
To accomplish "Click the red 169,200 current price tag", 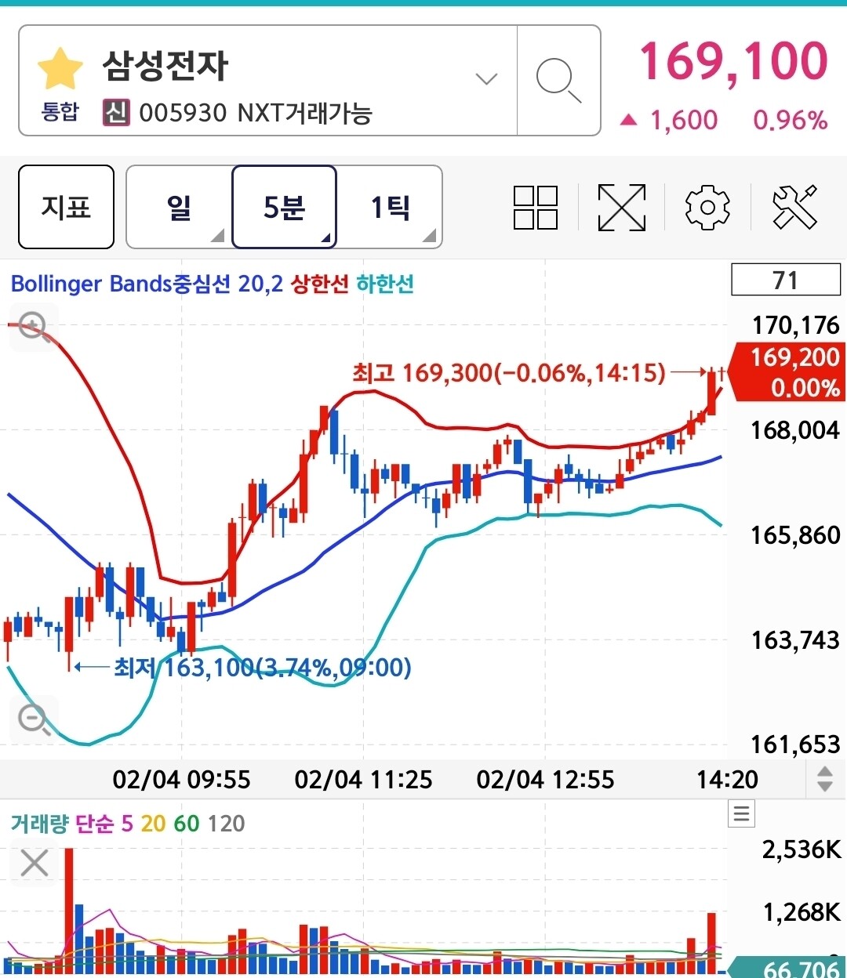I will pyautogui.click(x=787, y=372).
